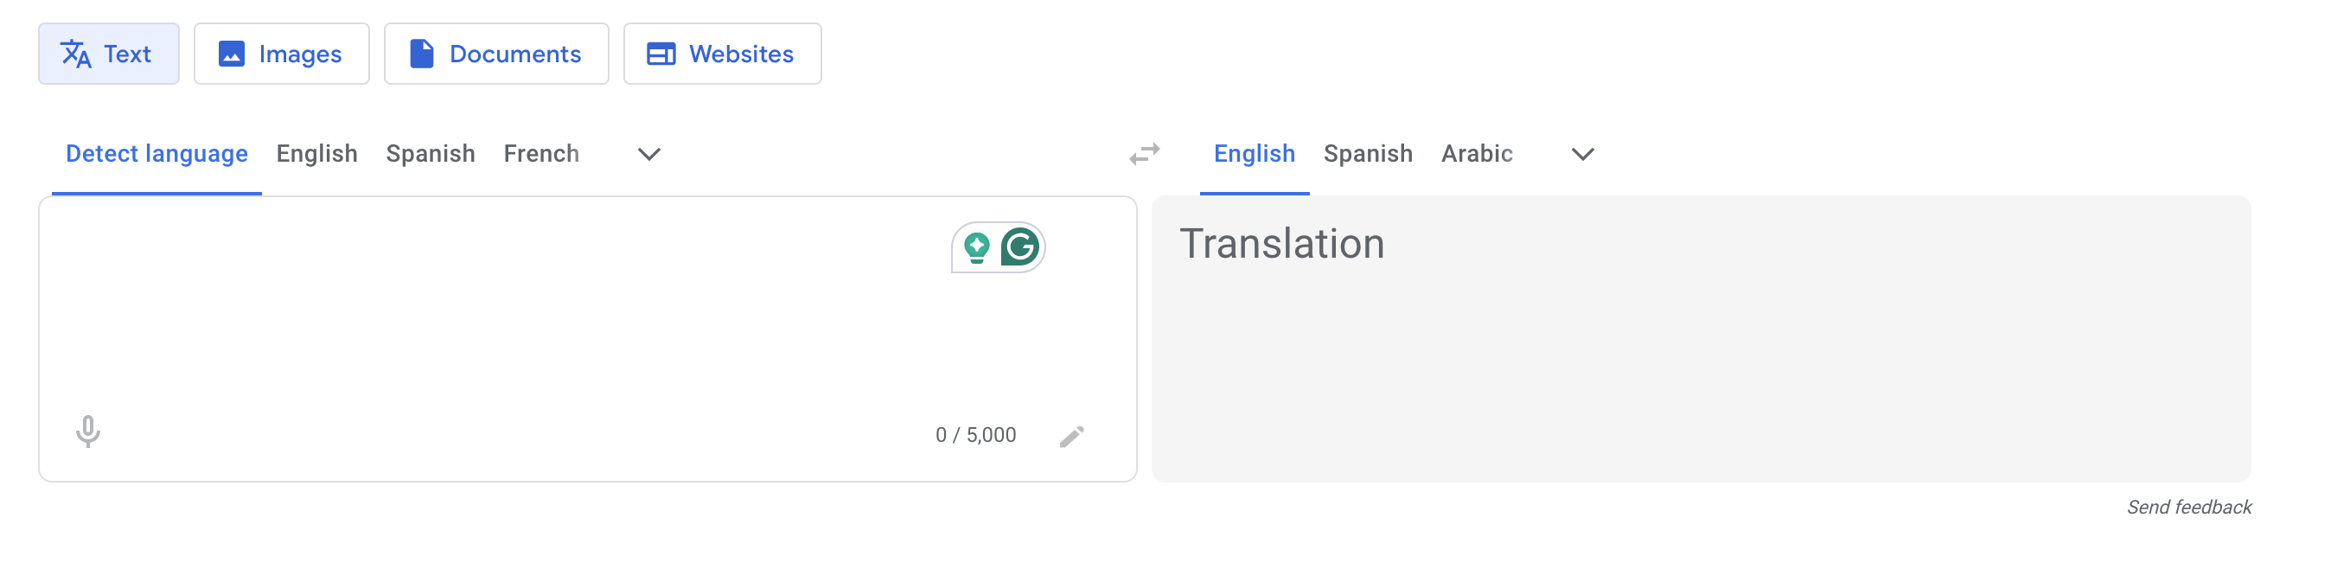Screen dimensions: 2350x569
Task: Click the browser icon in Websites button
Action: (x=661, y=54)
